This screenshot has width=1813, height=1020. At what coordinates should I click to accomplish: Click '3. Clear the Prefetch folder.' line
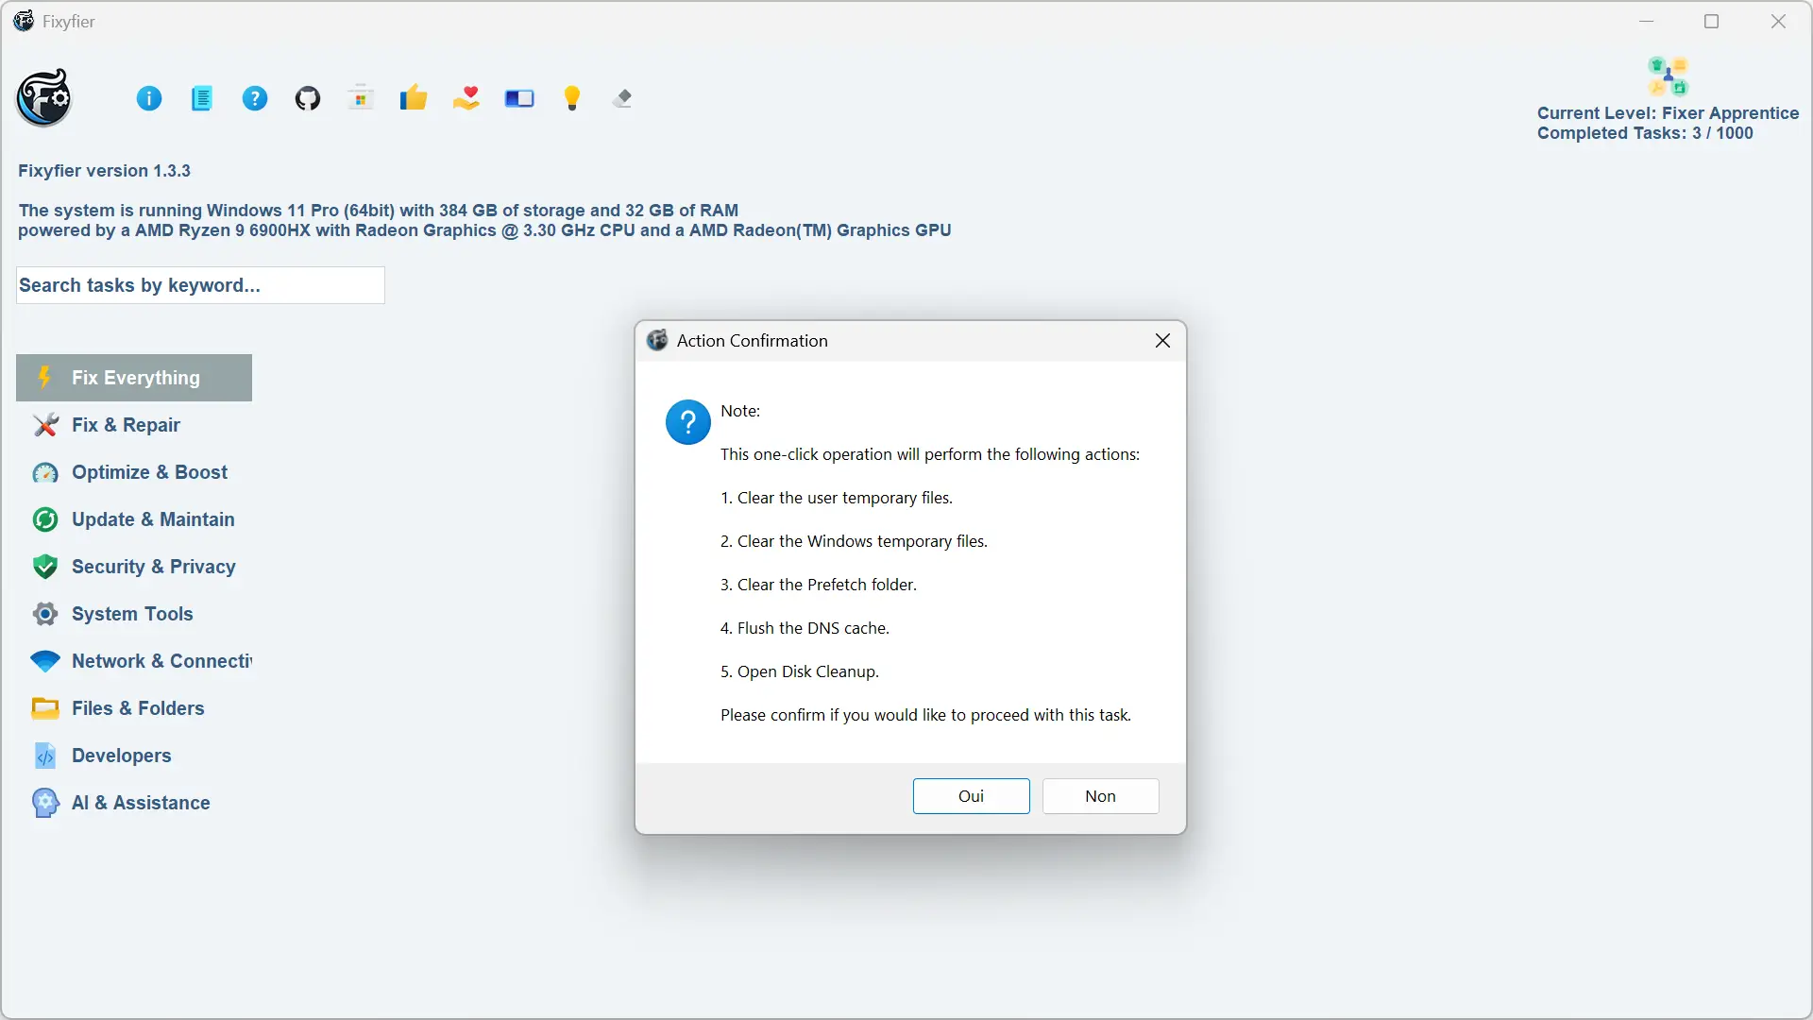[x=819, y=585]
